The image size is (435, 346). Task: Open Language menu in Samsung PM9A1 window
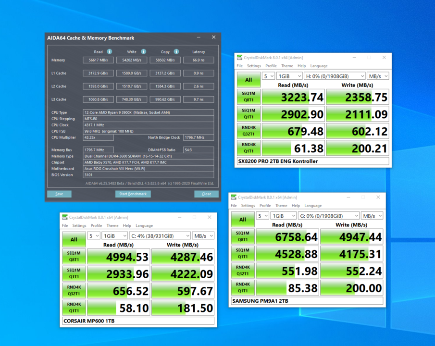pos(313,205)
